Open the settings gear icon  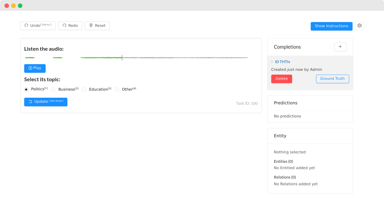(x=359, y=26)
